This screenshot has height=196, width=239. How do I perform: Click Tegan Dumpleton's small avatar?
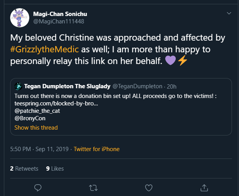[x=18, y=86]
